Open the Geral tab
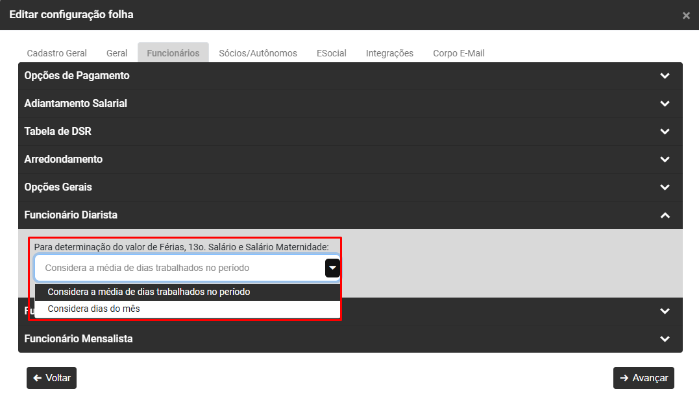 pos(117,53)
